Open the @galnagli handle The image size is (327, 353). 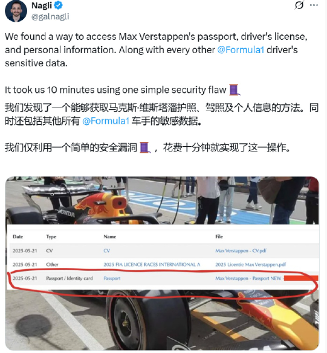[x=50, y=17]
